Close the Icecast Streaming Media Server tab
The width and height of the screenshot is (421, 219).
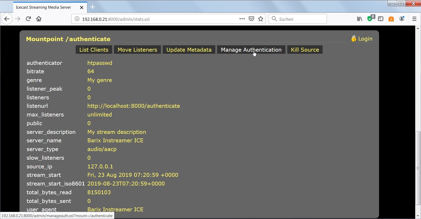pos(82,7)
